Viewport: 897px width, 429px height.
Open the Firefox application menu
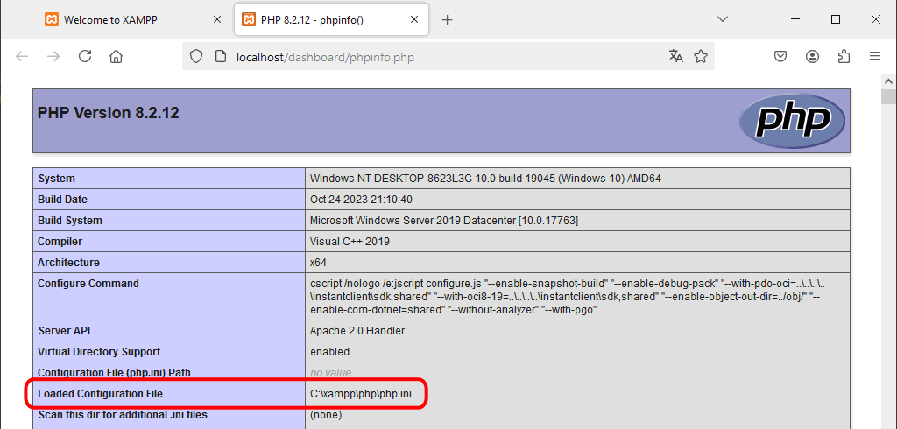click(875, 56)
